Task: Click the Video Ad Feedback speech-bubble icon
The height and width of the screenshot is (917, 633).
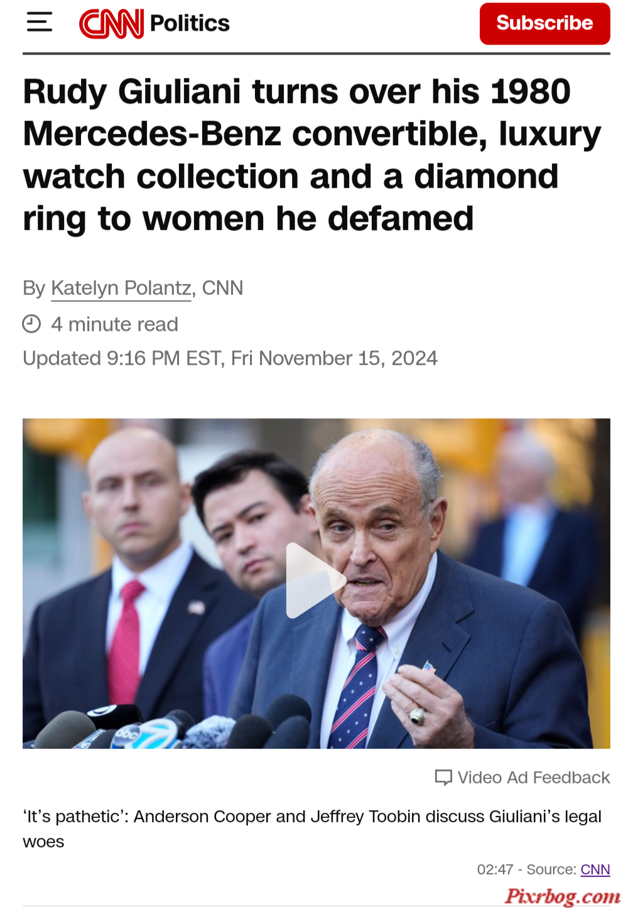Action: click(443, 778)
